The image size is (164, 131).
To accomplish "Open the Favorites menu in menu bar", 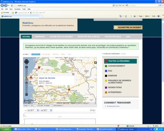I will click(x=17, y=9).
